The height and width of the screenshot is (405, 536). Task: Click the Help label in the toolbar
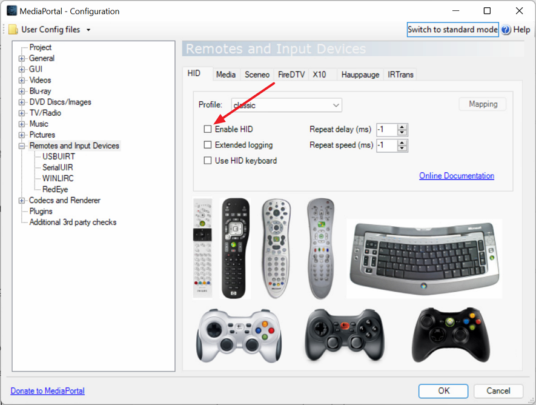(521, 30)
